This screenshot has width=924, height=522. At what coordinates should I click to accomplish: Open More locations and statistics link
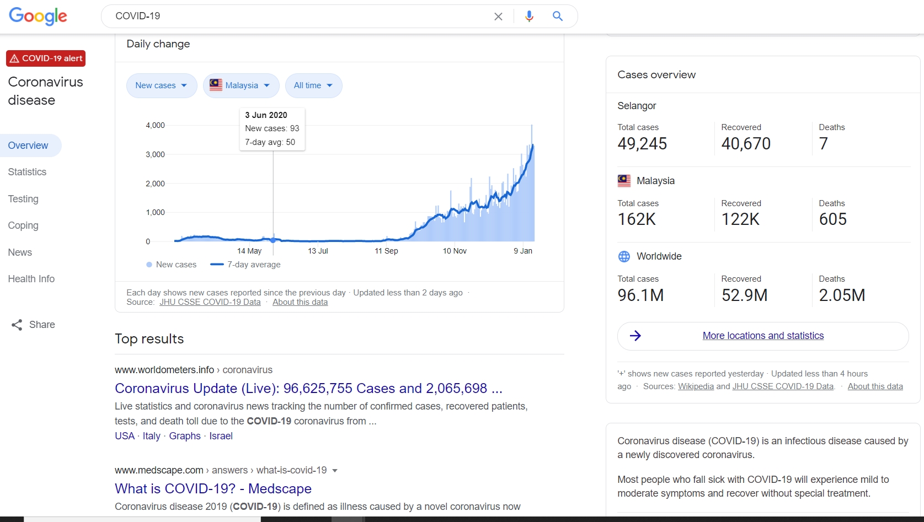pos(763,336)
